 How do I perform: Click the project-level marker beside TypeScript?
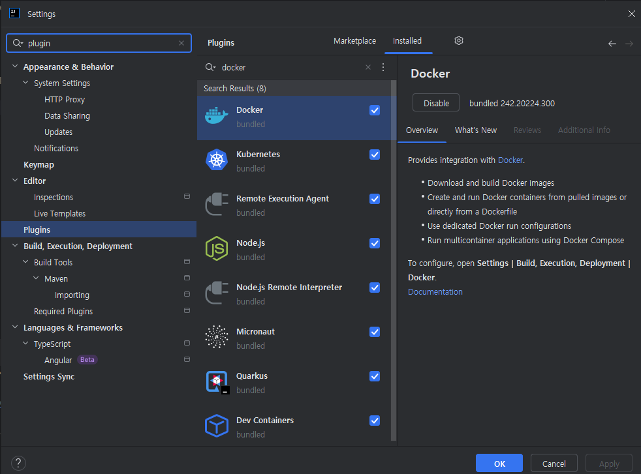tap(187, 343)
